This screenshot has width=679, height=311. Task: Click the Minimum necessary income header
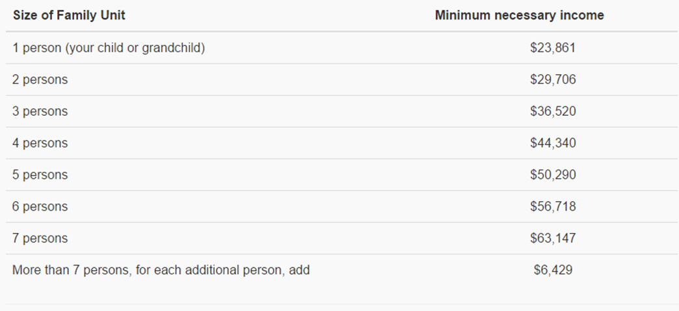tap(519, 16)
